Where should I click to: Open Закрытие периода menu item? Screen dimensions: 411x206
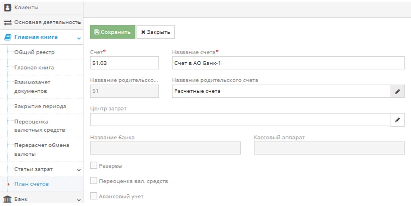point(40,107)
